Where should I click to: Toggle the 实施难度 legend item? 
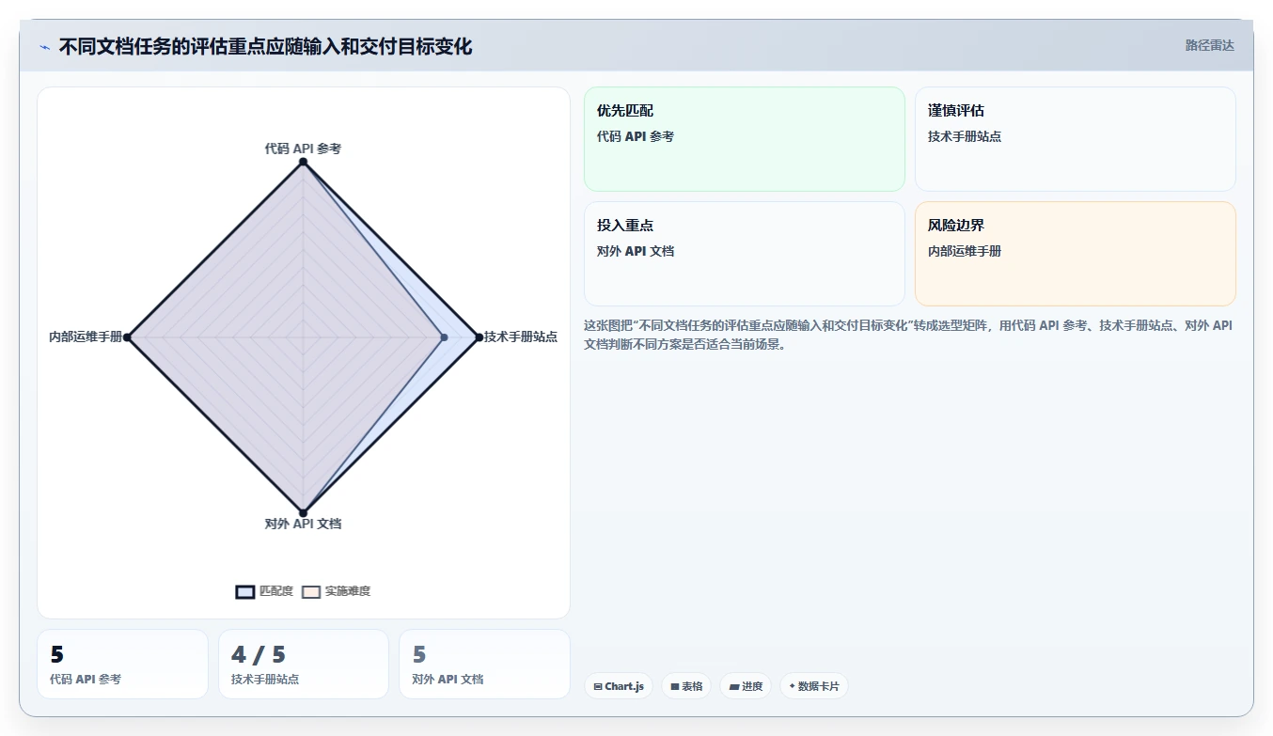336,591
